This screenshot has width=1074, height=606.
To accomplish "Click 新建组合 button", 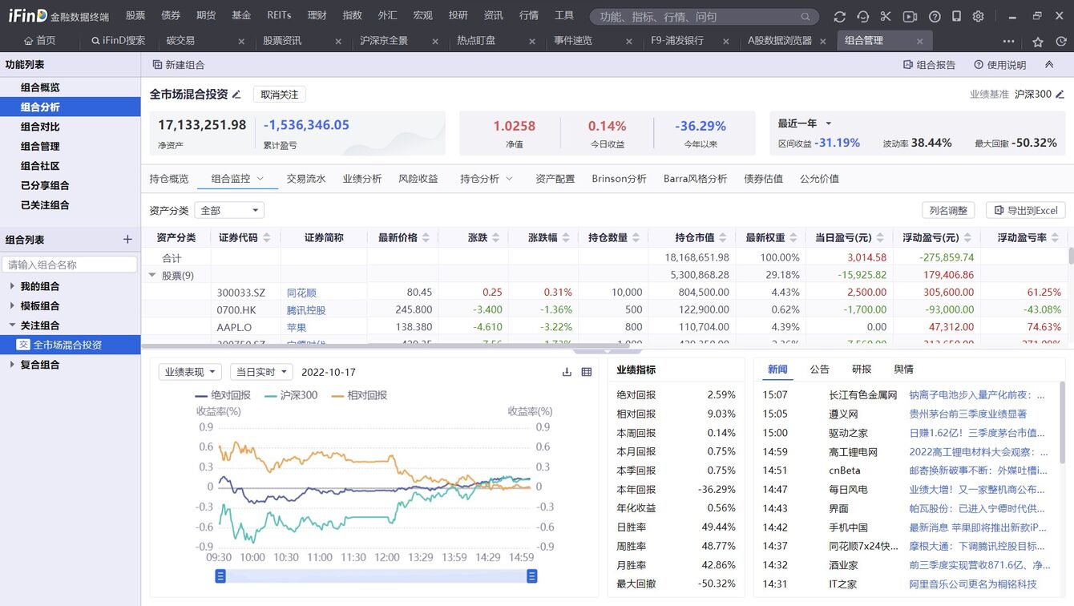I will click(179, 65).
